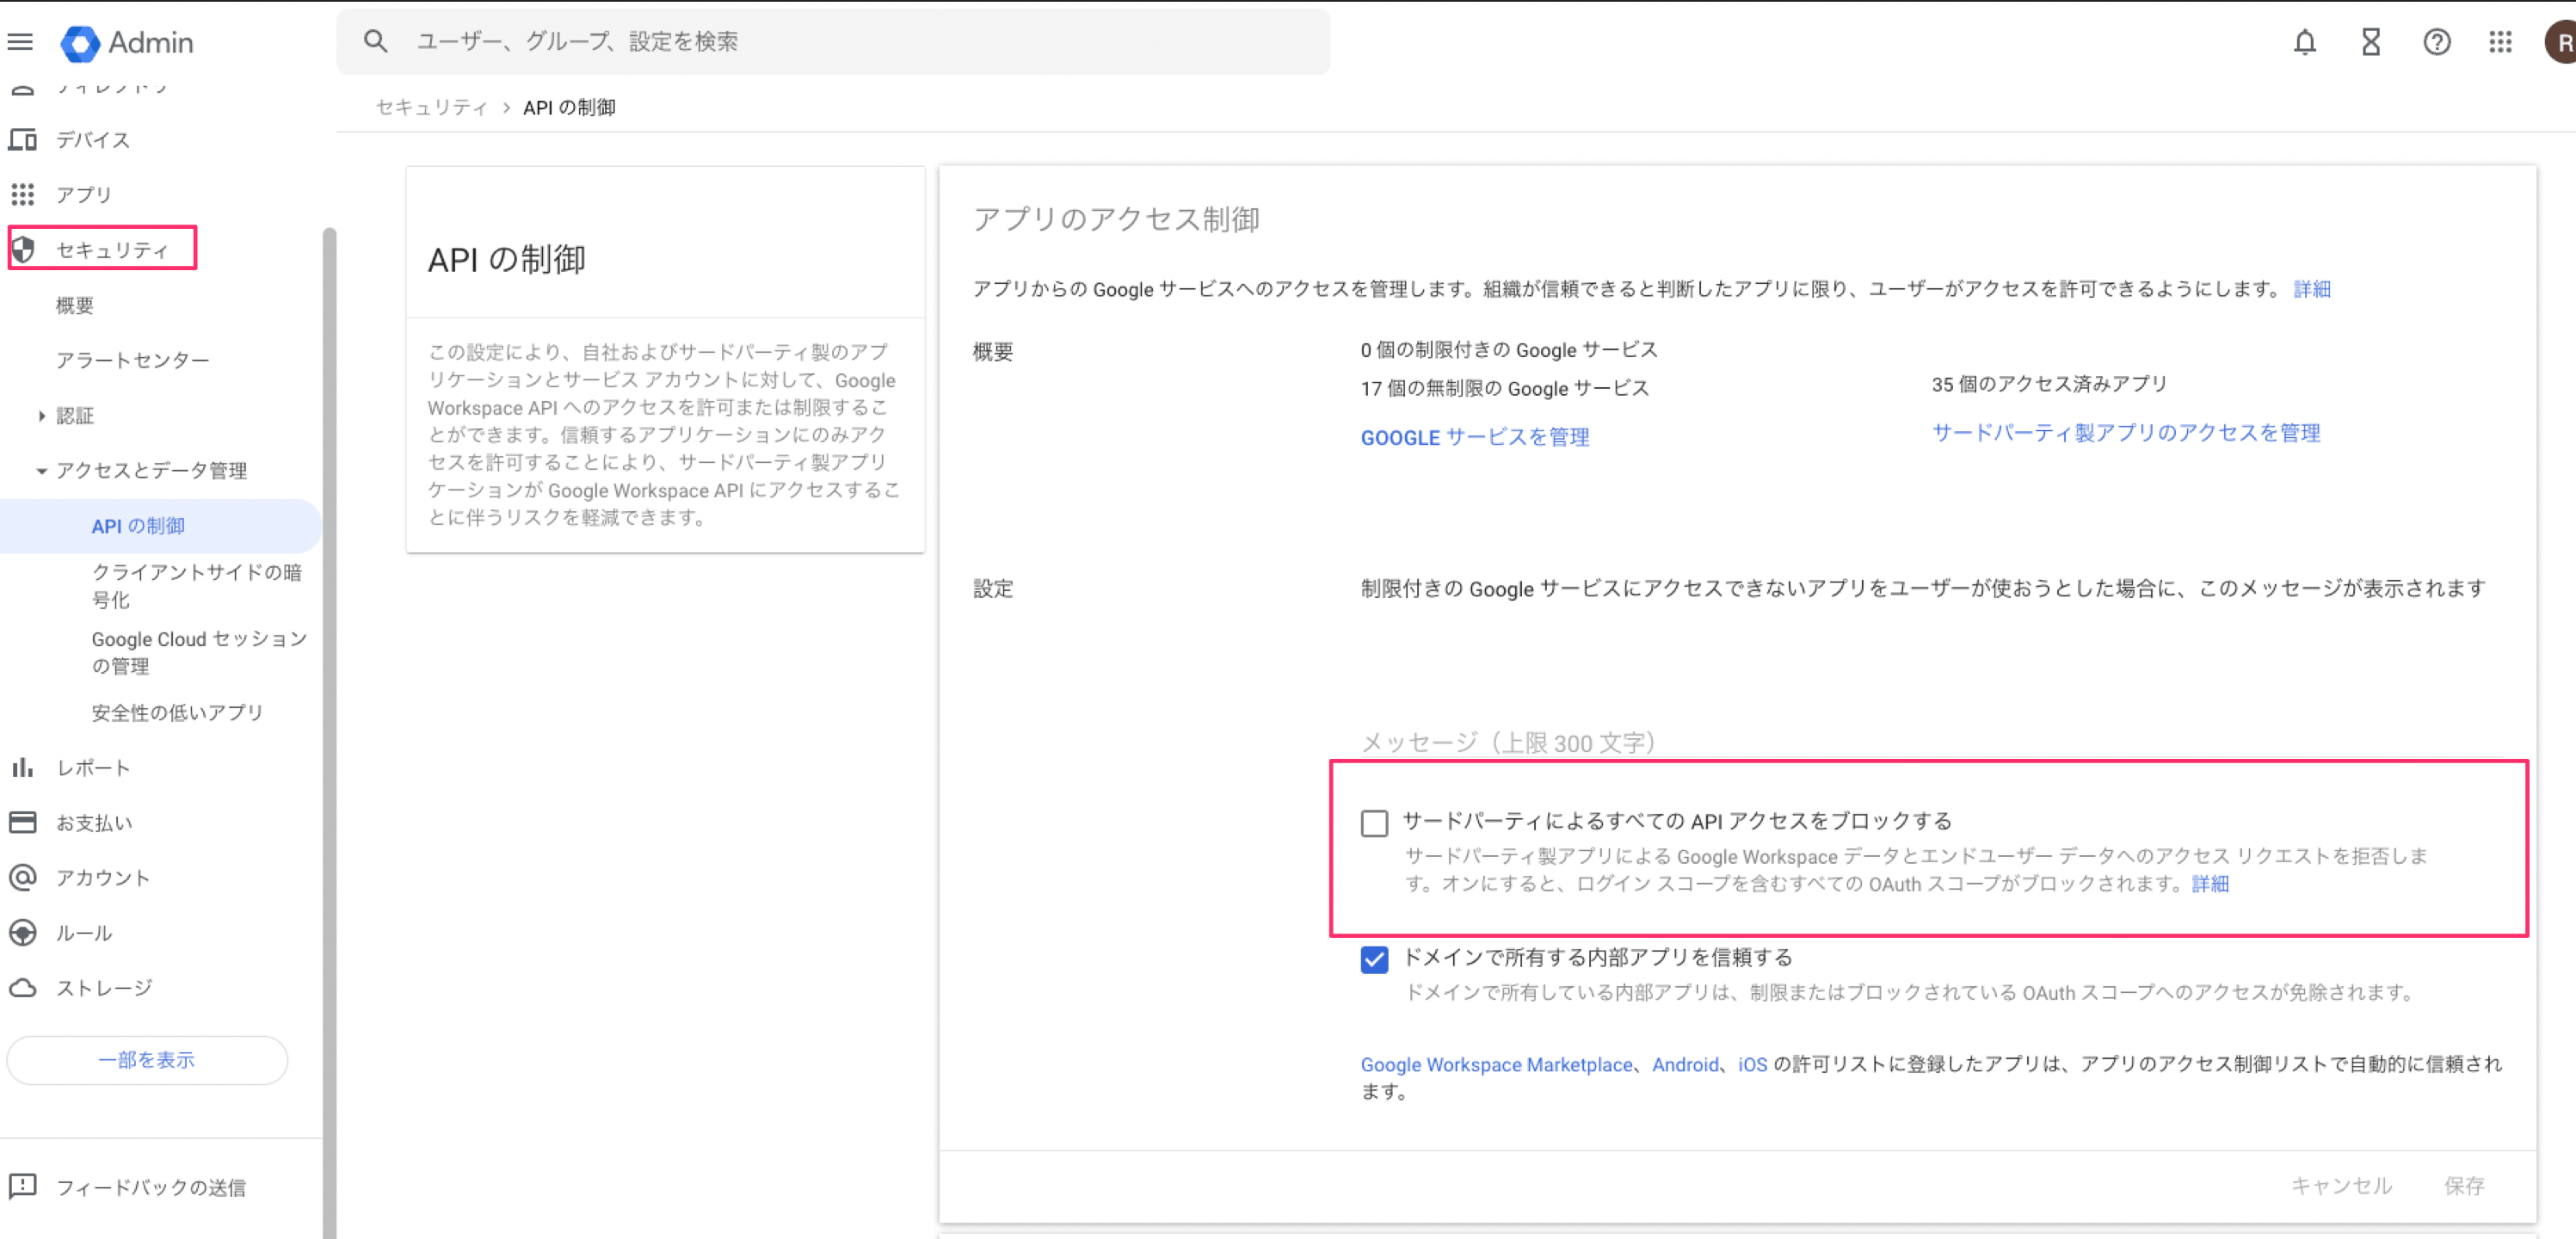The width and height of the screenshot is (2576, 1239).
Task: Click the セキュリティ breadcrumb
Action: (x=432, y=107)
